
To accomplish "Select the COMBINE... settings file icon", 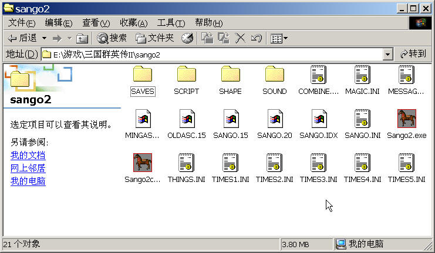I will (x=319, y=75).
